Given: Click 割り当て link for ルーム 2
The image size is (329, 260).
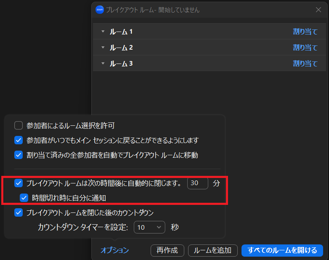Looking at the screenshot, I should tap(305, 48).
